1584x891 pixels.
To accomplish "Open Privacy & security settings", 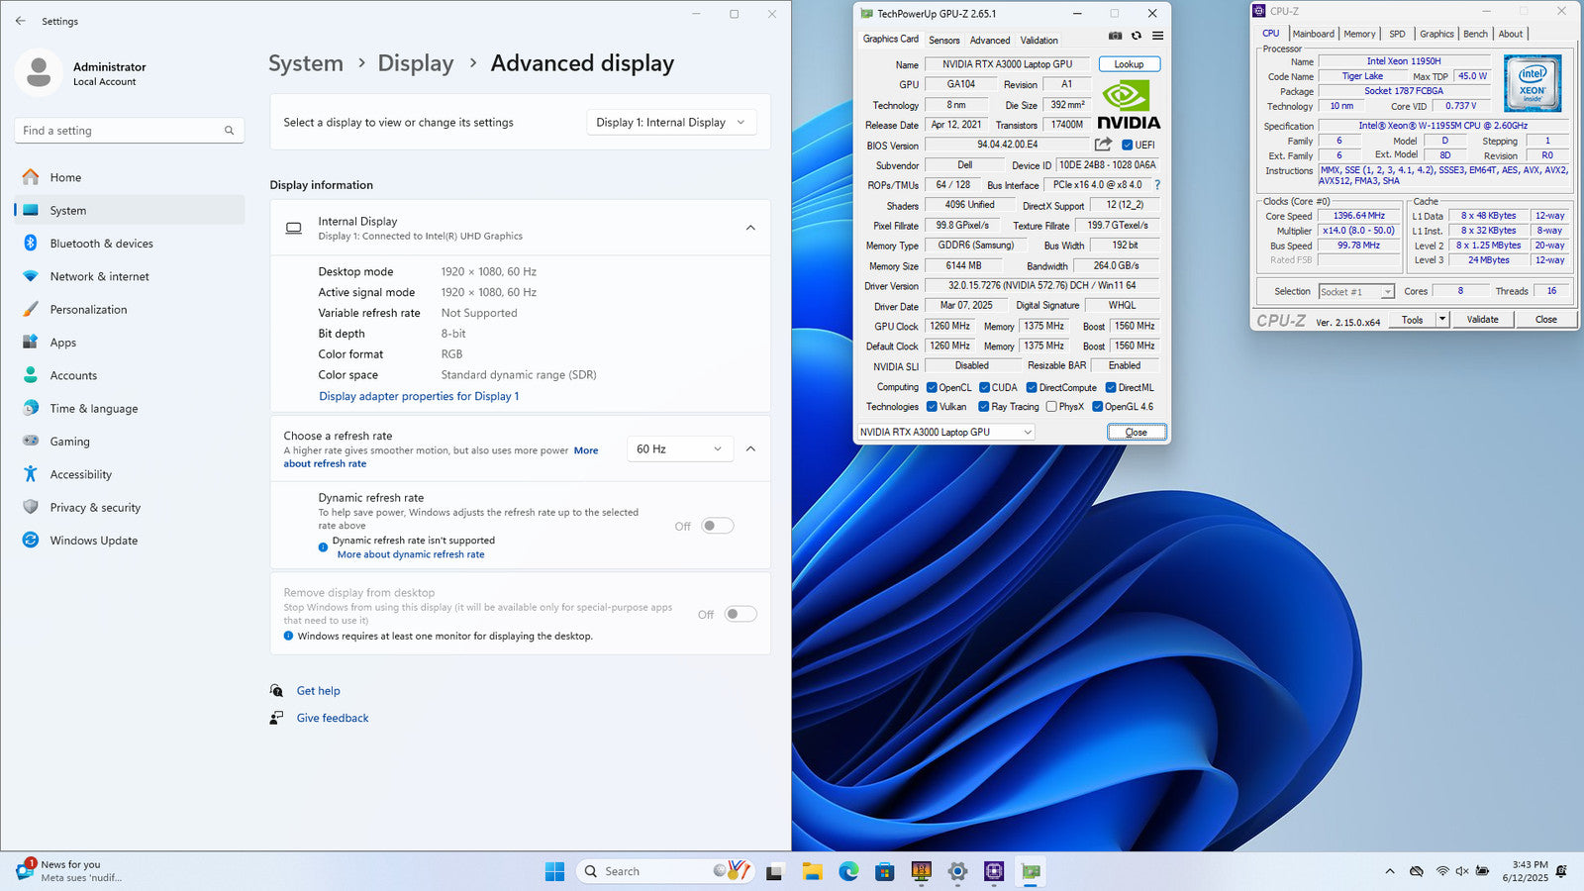I will pyautogui.click(x=129, y=507).
